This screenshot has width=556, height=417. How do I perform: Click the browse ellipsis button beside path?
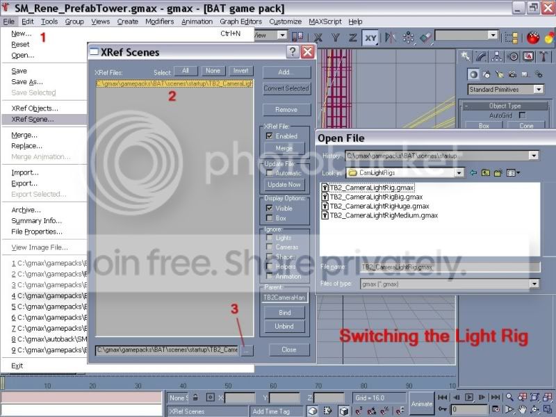tap(247, 350)
